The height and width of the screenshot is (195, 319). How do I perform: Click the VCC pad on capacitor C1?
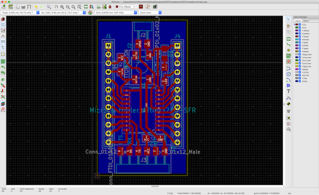pos(146,138)
